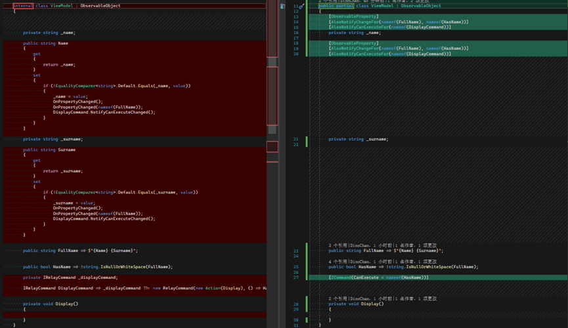Click the highlighted 'internal' keyword in the old class declaration

point(23,6)
